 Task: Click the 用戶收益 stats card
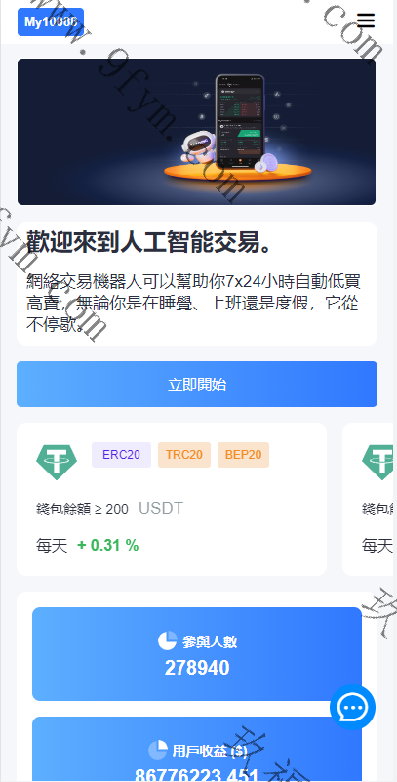coord(197,749)
